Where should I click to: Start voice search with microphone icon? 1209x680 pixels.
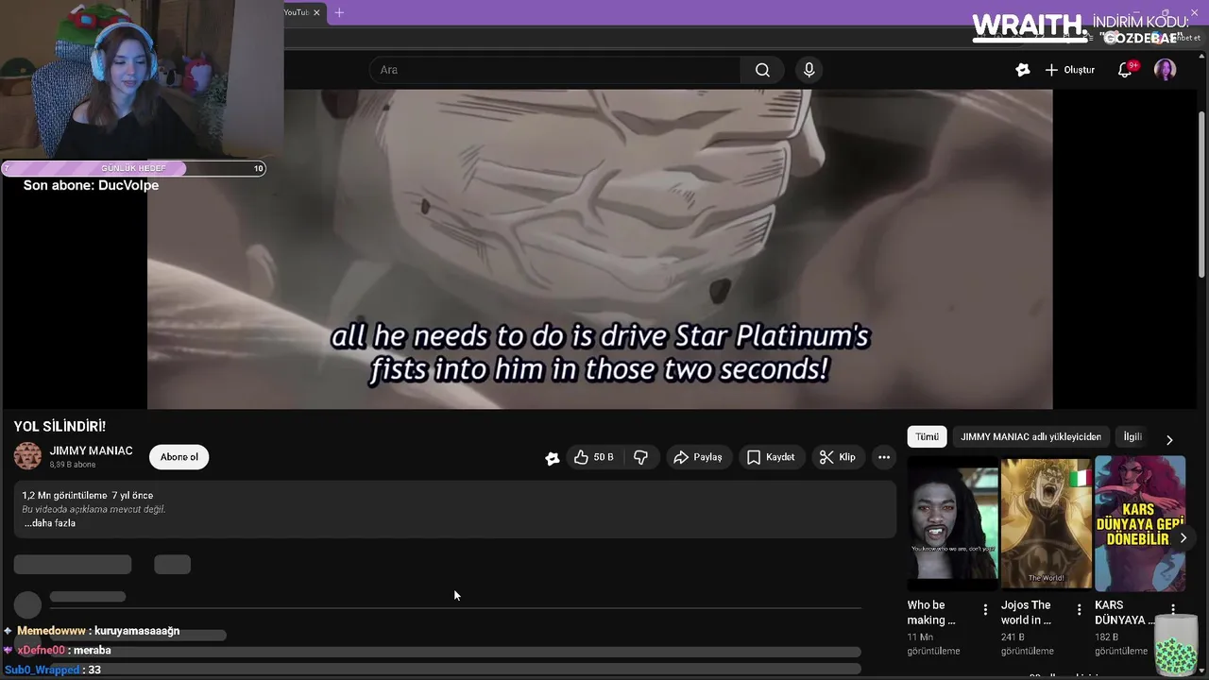[x=809, y=70]
